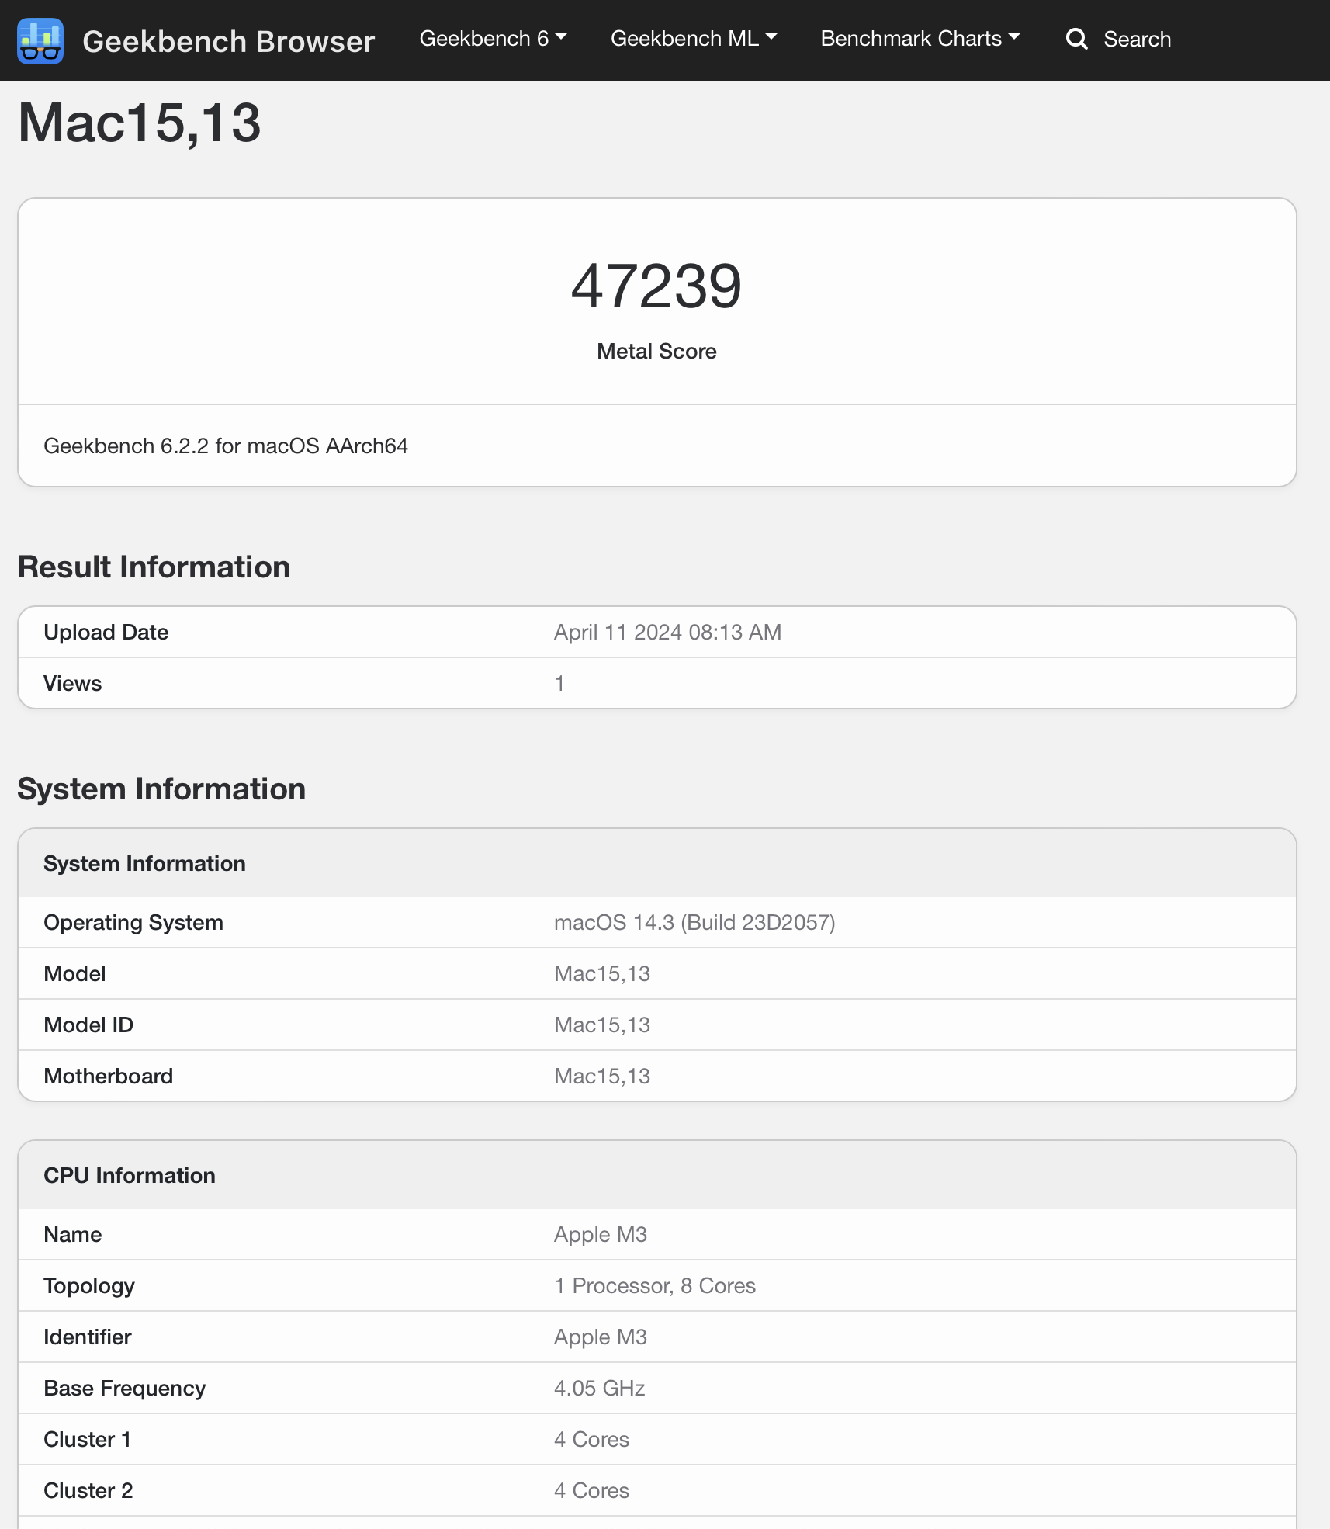This screenshot has width=1330, height=1529.
Task: Click the Model ID label
Action: point(88,1025)
